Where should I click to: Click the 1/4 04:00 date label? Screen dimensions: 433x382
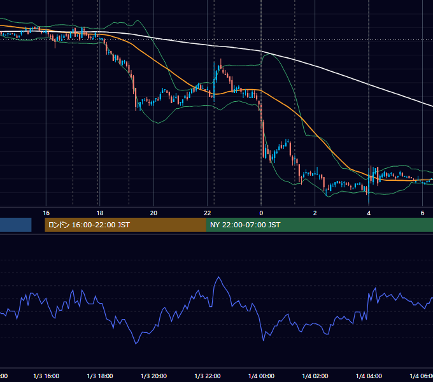[x=369, y=376]
